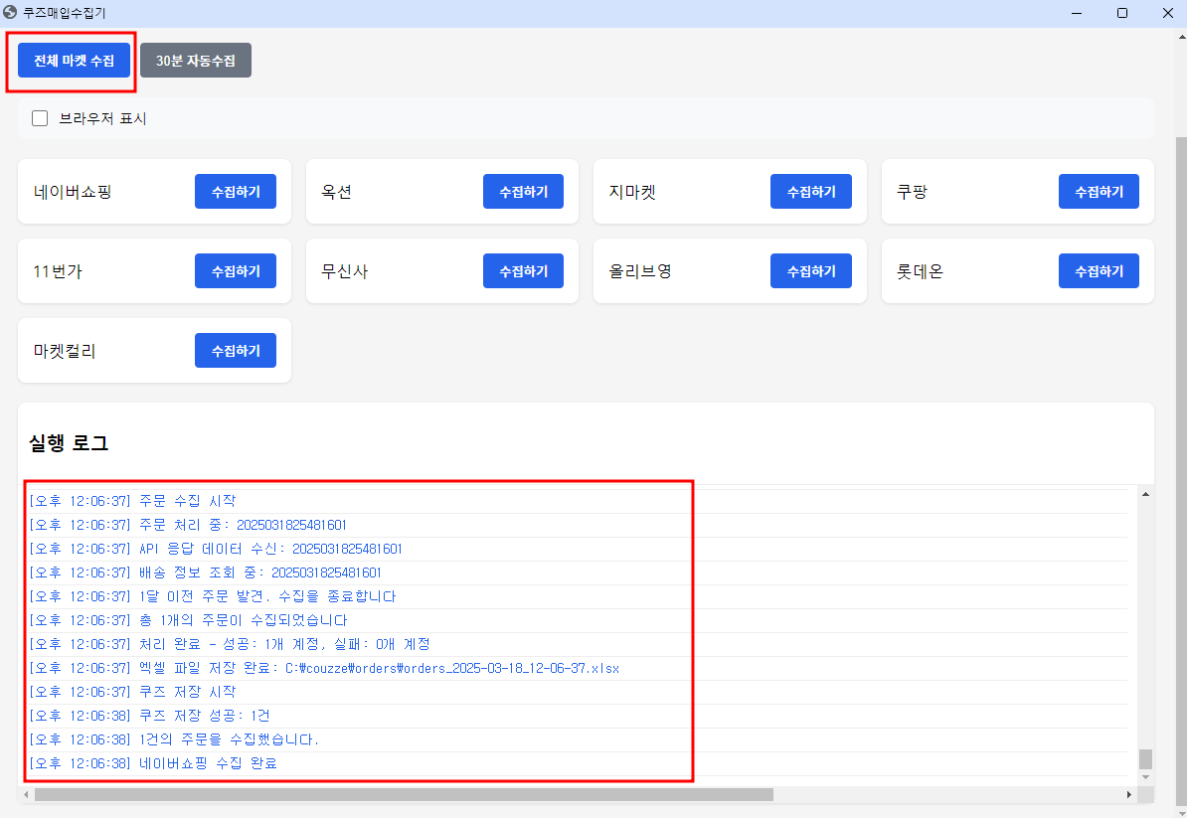
Task: Click the 네이버쇼핑 market label
Action: point(73,192)
